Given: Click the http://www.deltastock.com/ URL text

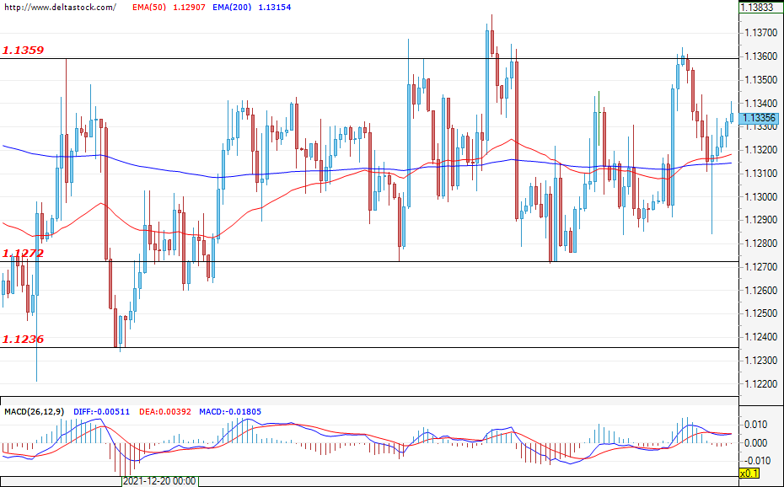Looking at the screenshot, I should click(60, 8).
